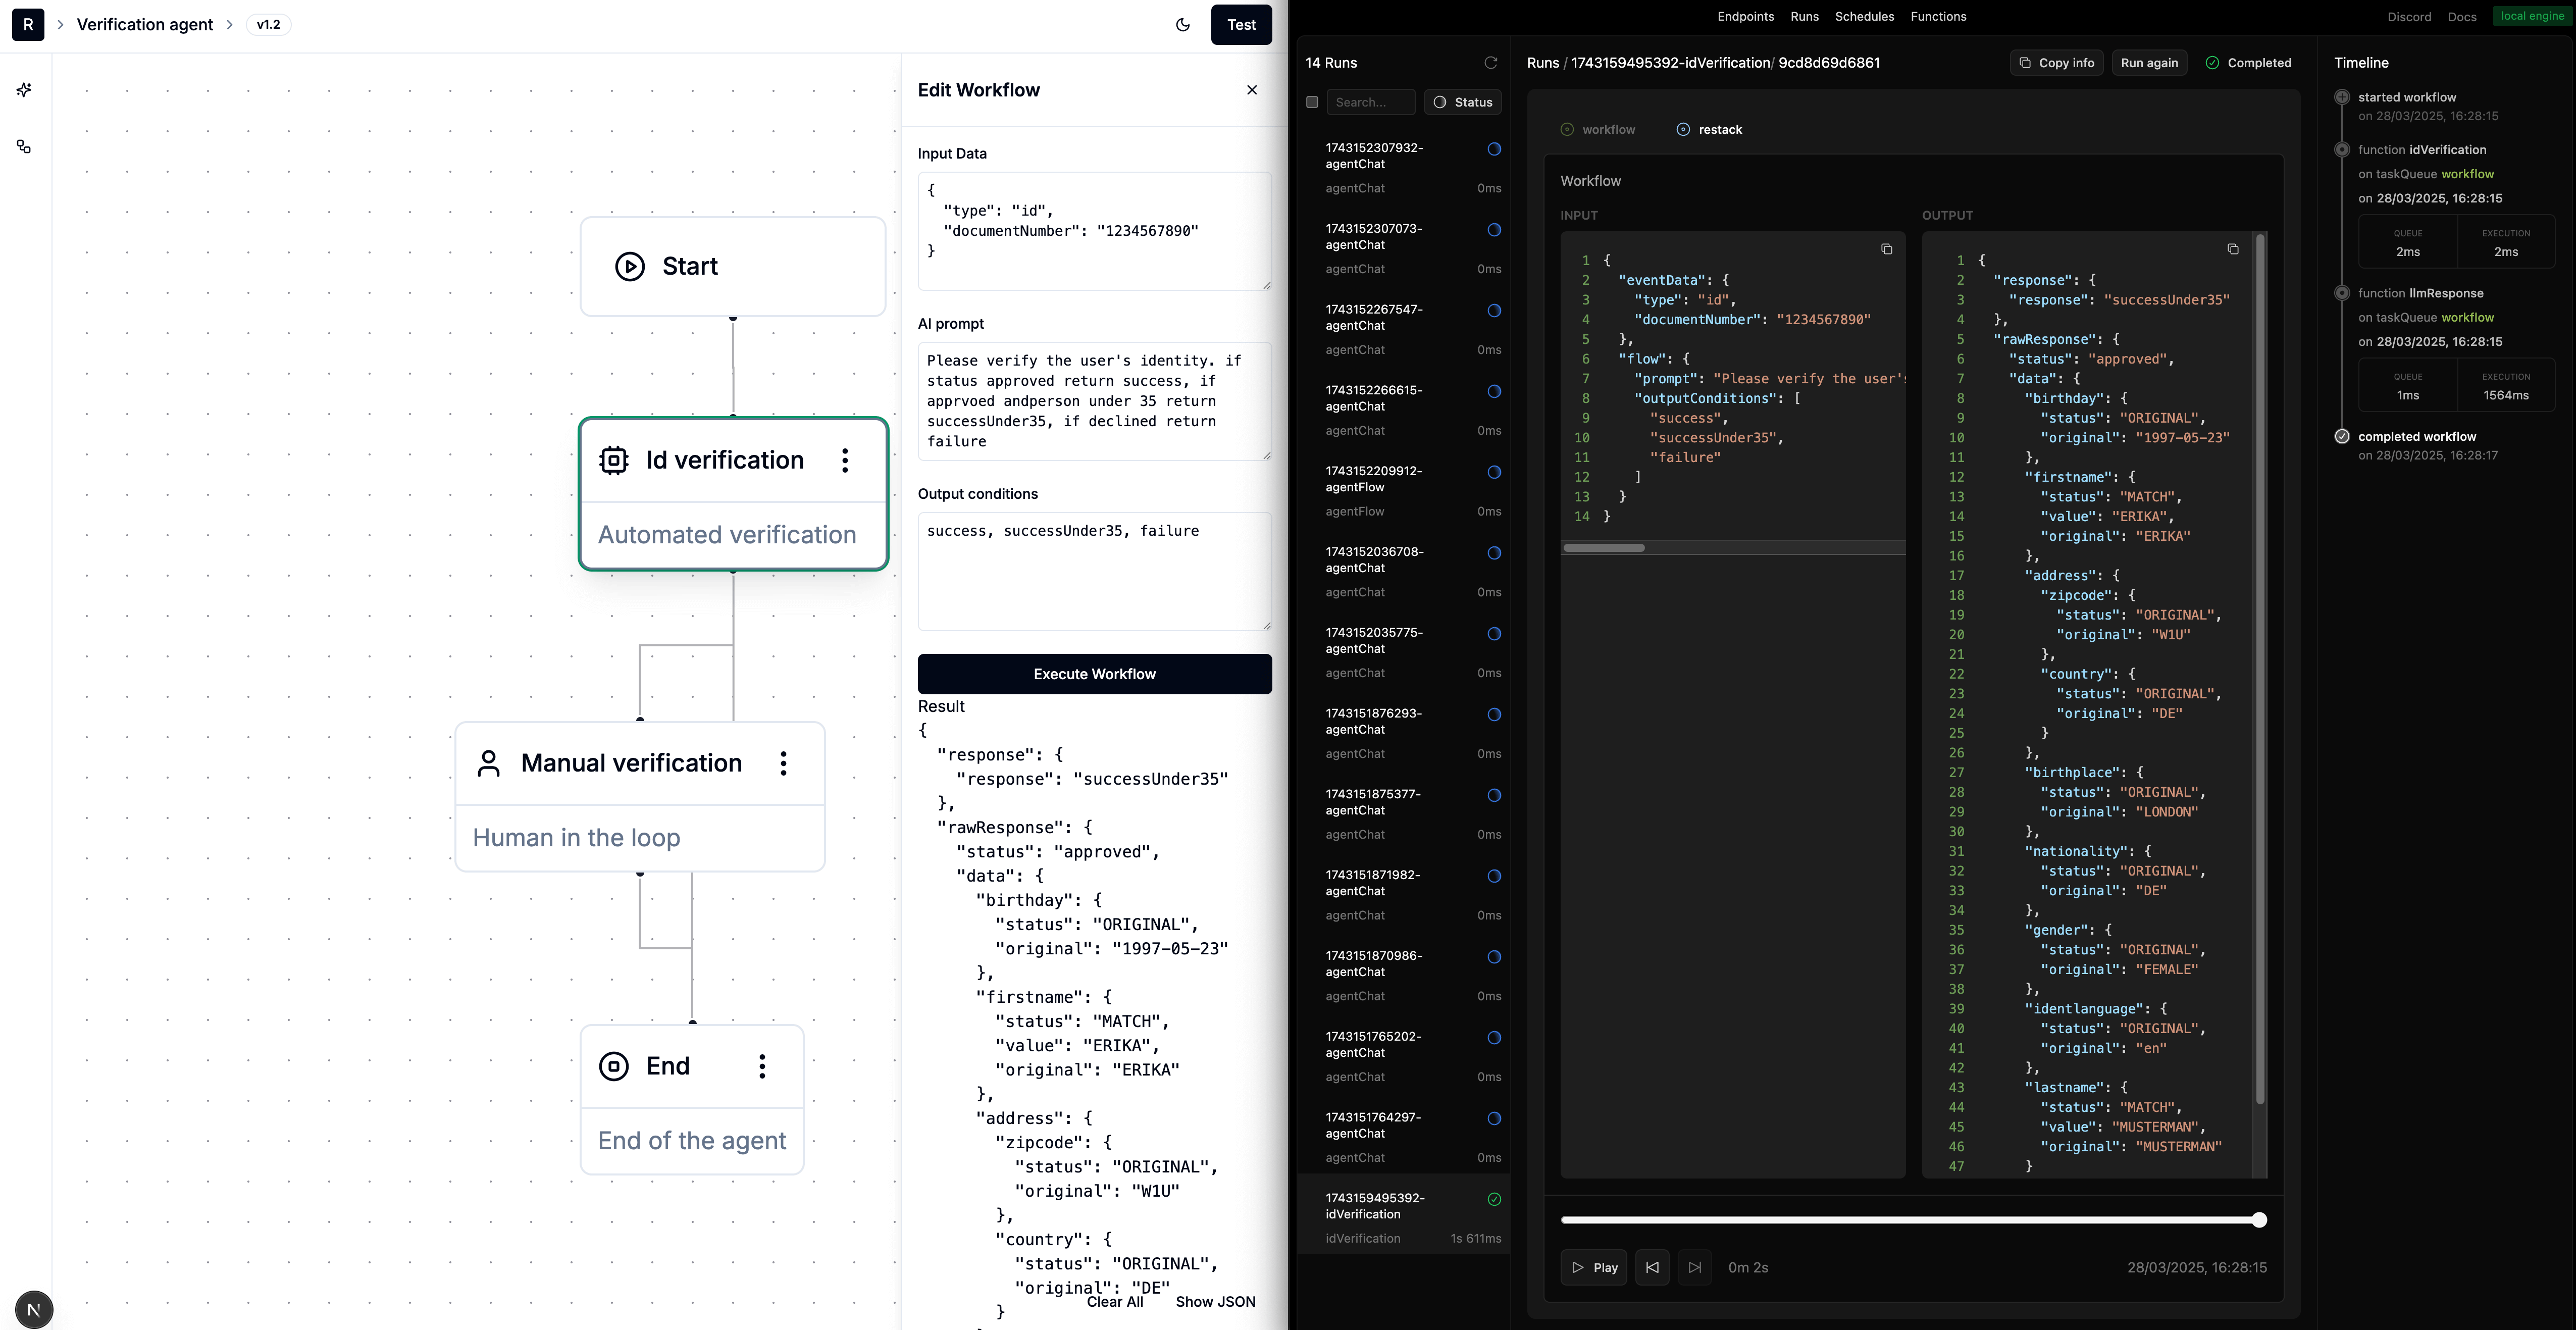
Task: Copy the OUTPUT JSON using its copy icon
Action: [x=2233, y=248]
